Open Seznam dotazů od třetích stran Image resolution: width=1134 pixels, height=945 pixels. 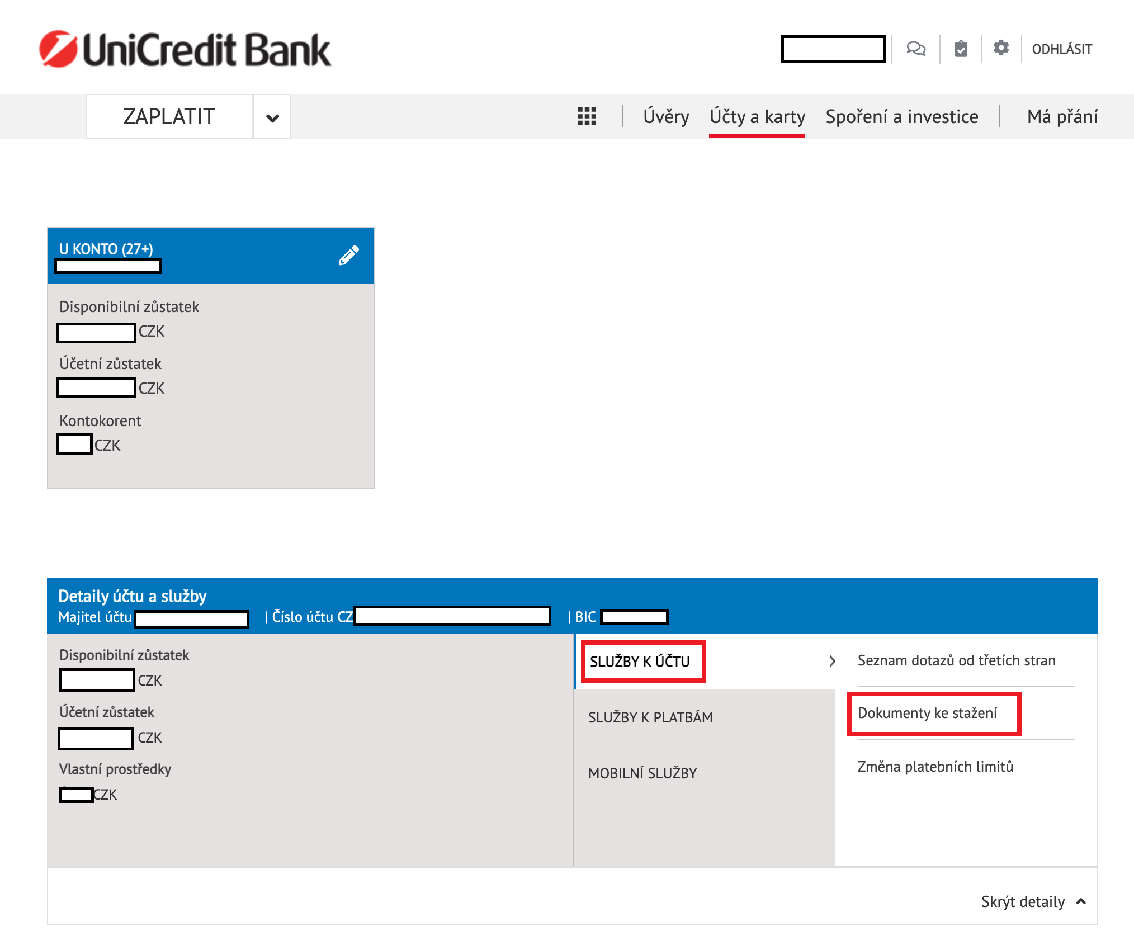[956, 660]
